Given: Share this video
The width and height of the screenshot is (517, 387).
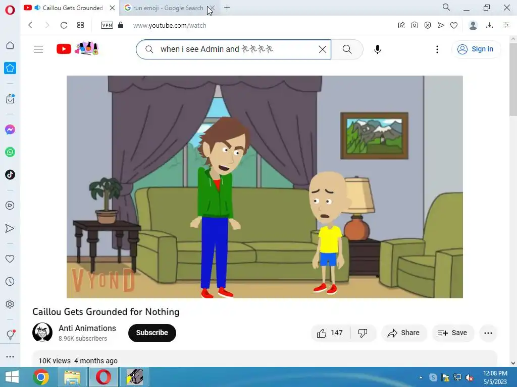Looking at the screenshot, I should point(404,333).
